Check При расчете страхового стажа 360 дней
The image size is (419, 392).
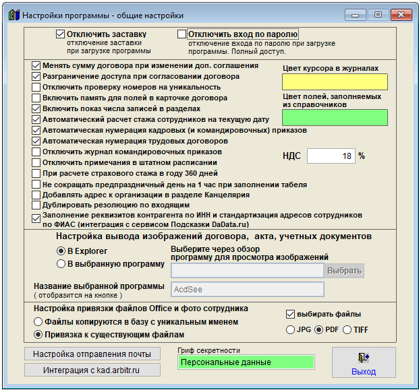(36, 173)
